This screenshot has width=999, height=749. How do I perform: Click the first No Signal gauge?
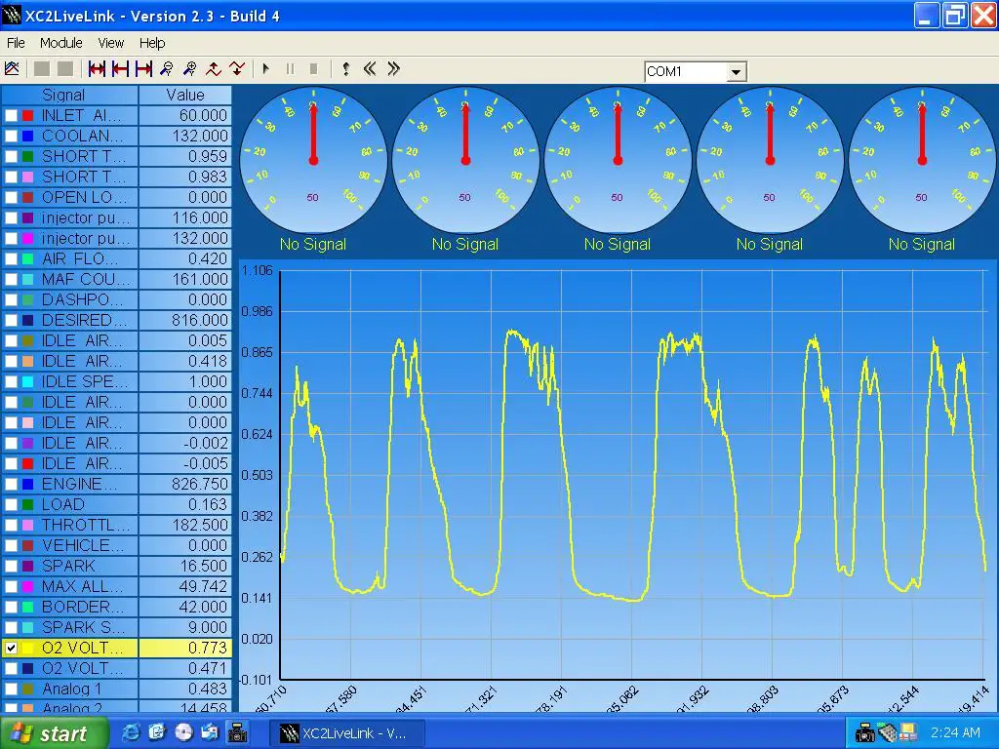[x=313, y=161]
